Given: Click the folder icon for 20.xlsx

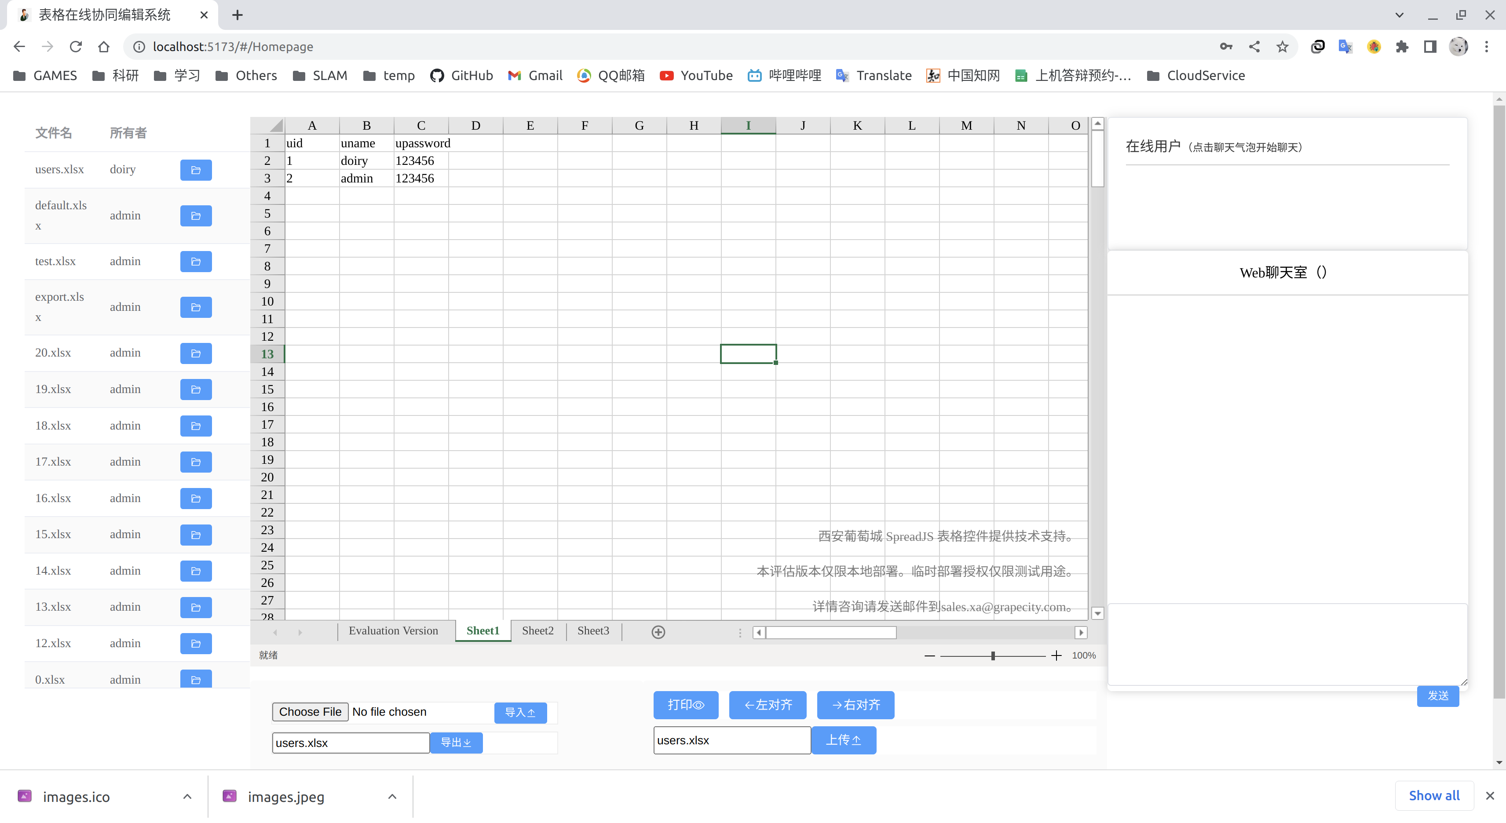Looking at the screenshot, I should click(196, 353).
